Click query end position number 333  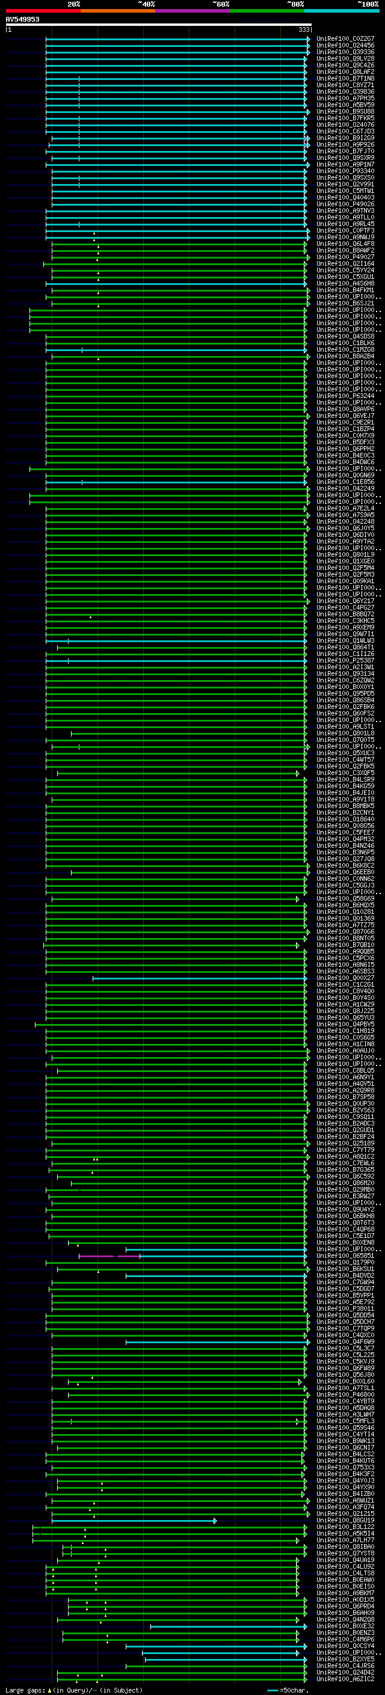[304, 29]
